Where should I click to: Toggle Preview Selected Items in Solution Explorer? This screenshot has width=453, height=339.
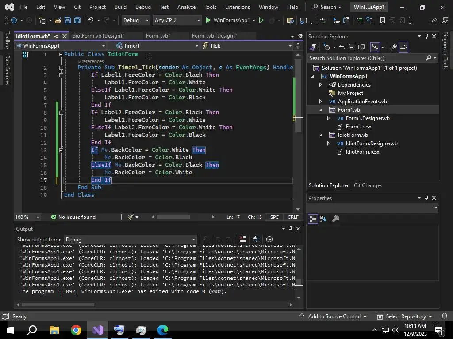(403, 47)
